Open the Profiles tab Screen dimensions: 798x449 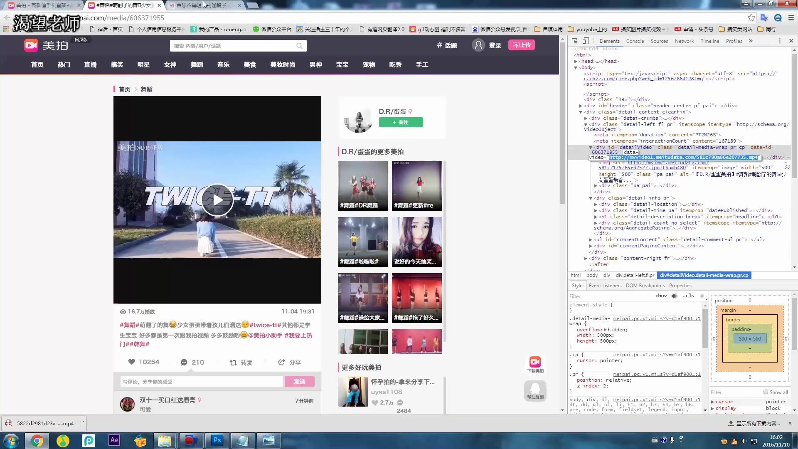734,41
